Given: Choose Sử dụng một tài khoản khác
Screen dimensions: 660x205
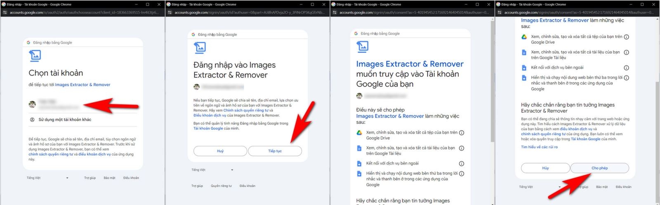Looking at the screenshot, I should pos(83,120).
